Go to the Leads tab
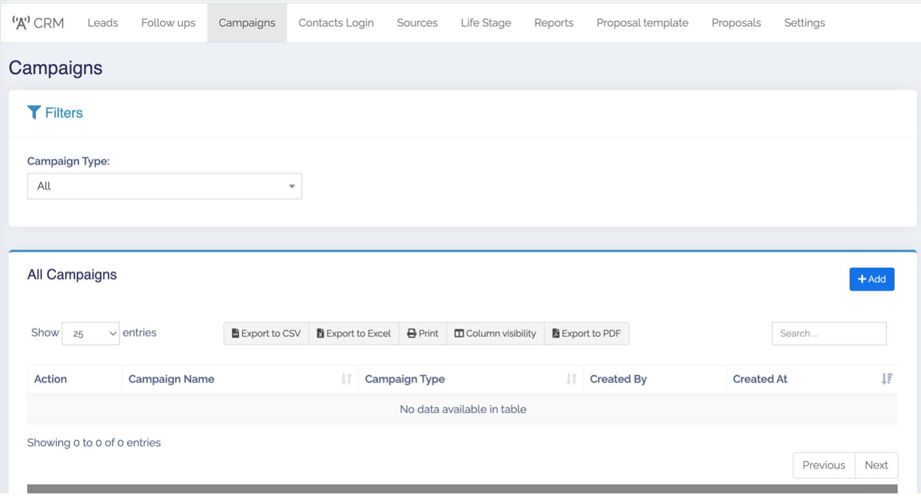 103,23
